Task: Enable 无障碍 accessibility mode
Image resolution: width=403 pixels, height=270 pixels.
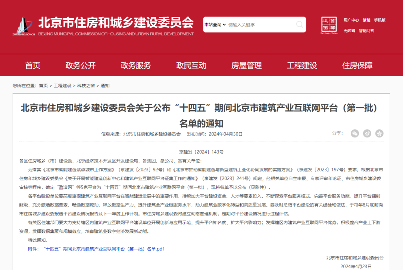Action: pos(349,31)
